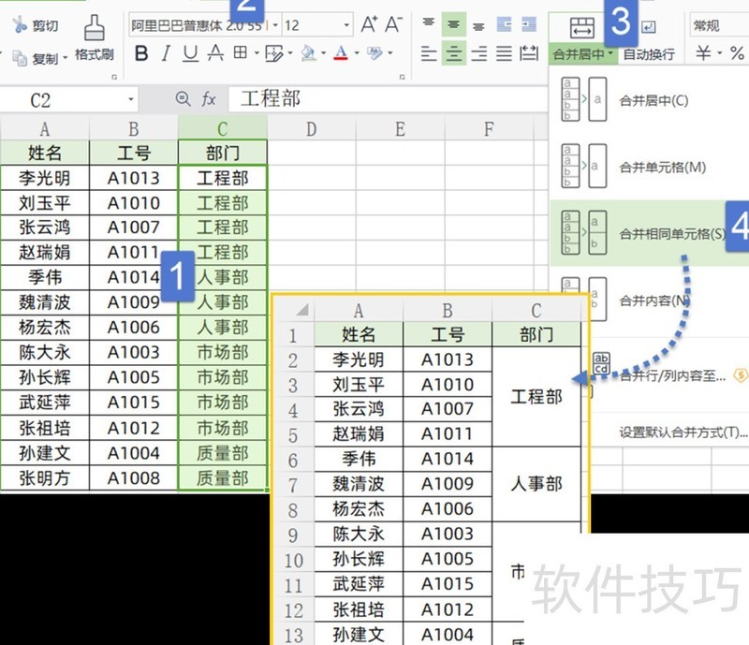
Task: Expand the yen currency dropdown arrow
Action: [x=719, y=53]
